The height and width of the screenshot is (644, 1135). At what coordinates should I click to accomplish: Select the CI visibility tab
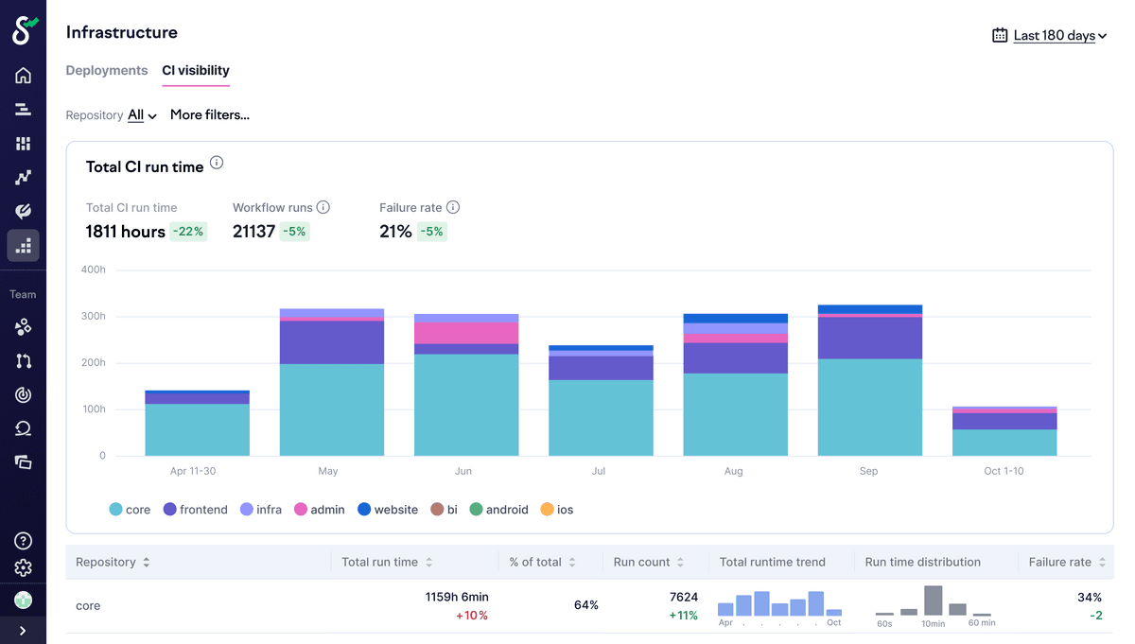(196, 71)
